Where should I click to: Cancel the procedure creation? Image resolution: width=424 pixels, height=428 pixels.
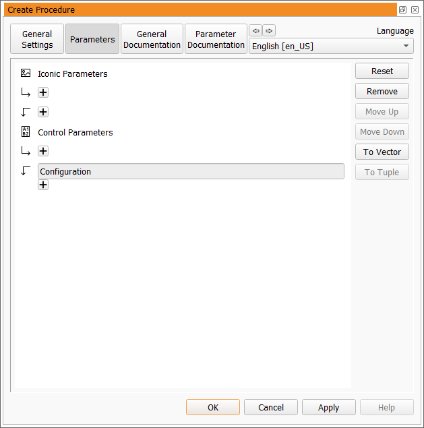(x=271, y=407)
